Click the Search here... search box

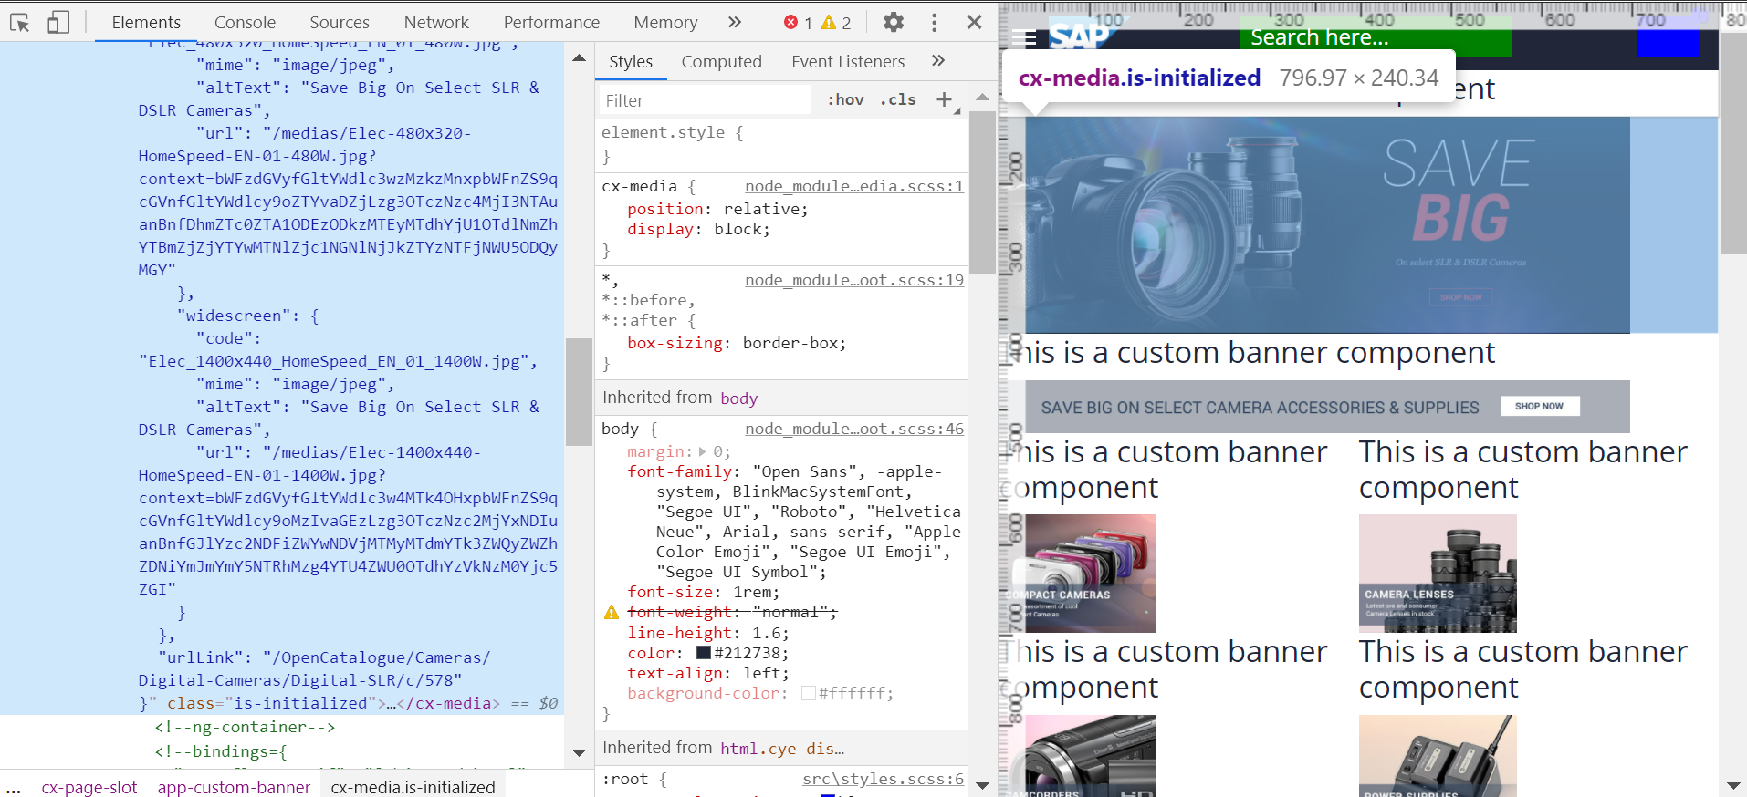(x=1376, y=38)
